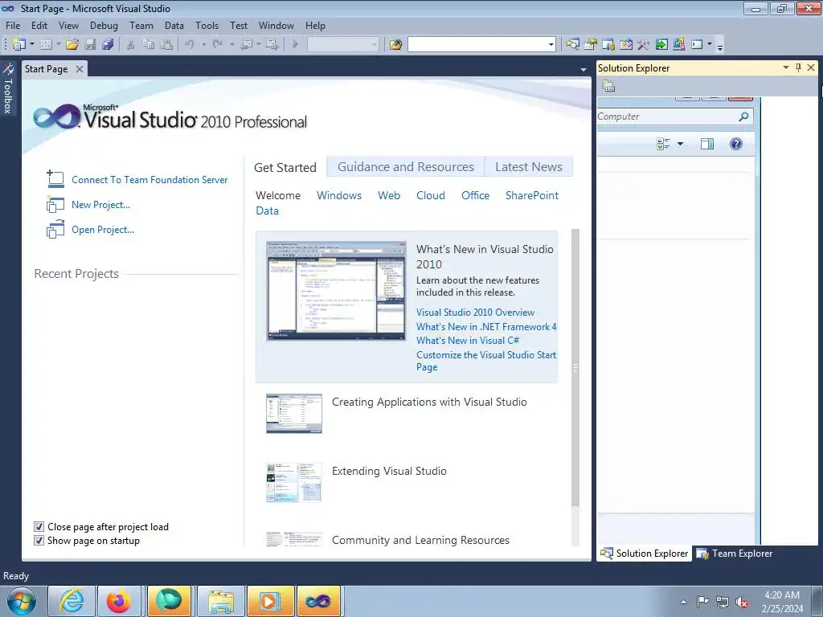Toggle auto-hide pin on Solution Explorer

(x=798, y=67)
